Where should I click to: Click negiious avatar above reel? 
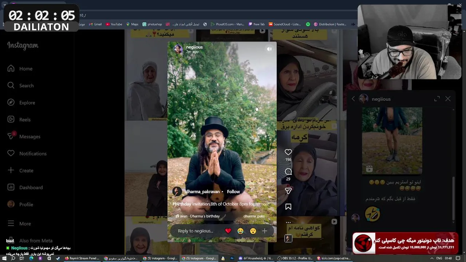178,49
